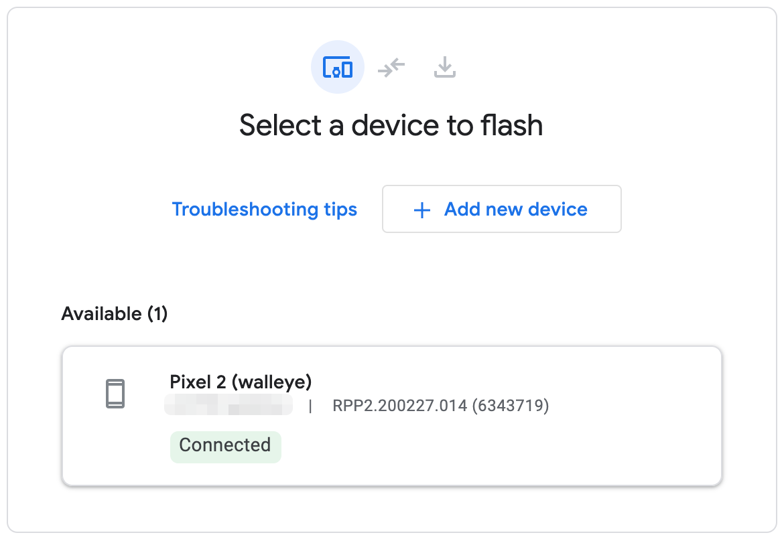Click the blurred device serial number

[228, 404]
